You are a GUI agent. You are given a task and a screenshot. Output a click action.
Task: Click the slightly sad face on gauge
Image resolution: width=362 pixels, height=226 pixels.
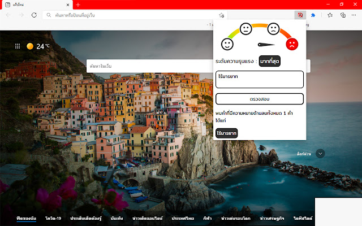pos(273,29)
